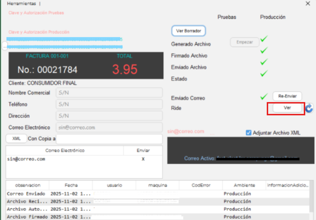Click the green checkmark for Enviado Archivo
The image size is (316, 220).
[264, 62]
